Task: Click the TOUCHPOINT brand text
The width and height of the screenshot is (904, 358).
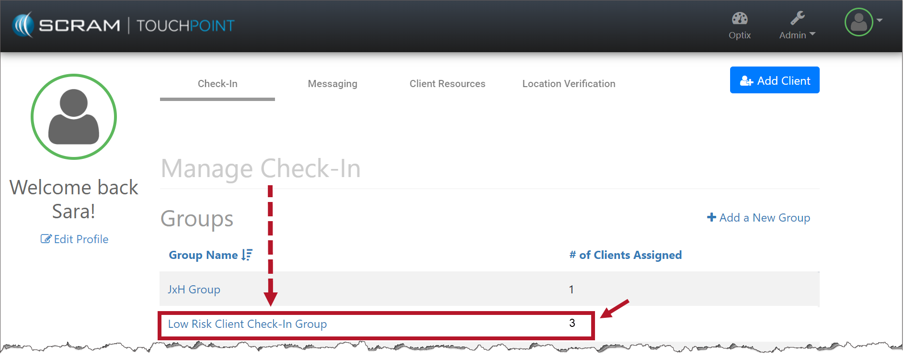Action: [x=185, y=25]
